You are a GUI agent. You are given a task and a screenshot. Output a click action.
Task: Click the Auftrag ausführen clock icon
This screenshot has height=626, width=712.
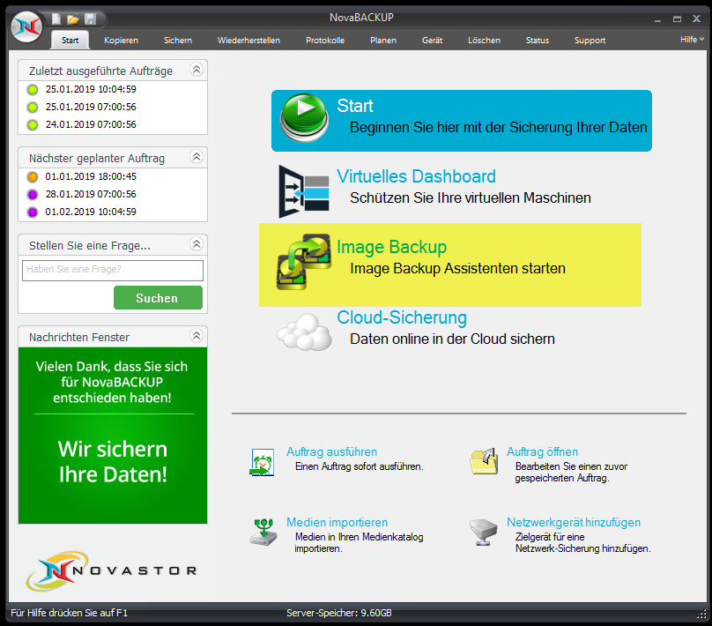262,462
